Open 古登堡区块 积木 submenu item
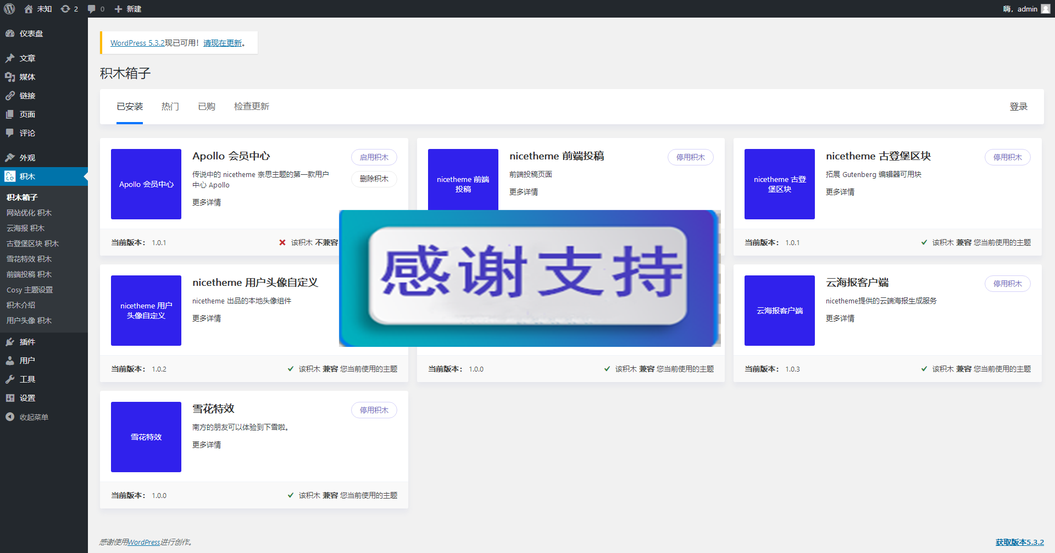Screen dimensions: 1055x553 pyautogui.click(x=32, y=244)
